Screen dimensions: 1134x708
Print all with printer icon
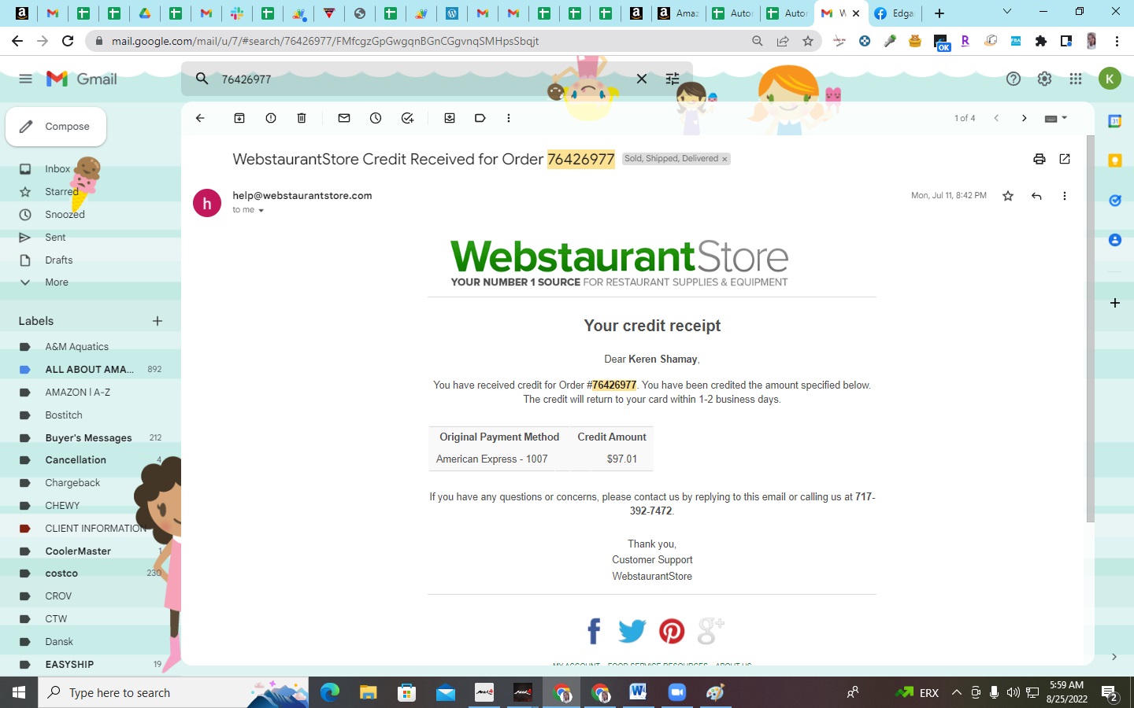pyautogui.click(x=1039, y=159)
